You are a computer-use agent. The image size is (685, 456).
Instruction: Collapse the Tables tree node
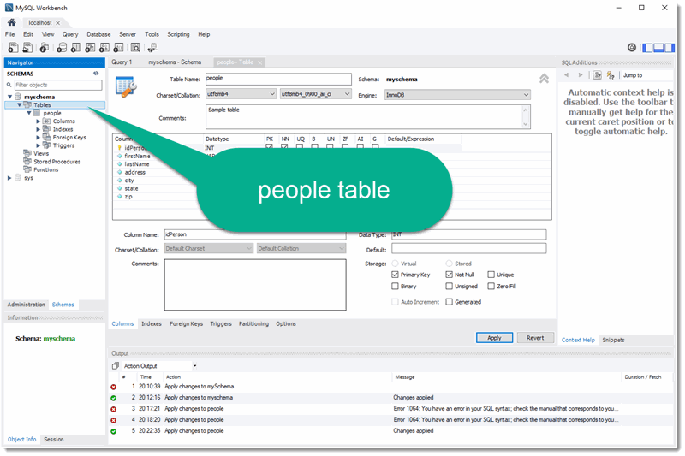tap(19, 104)
